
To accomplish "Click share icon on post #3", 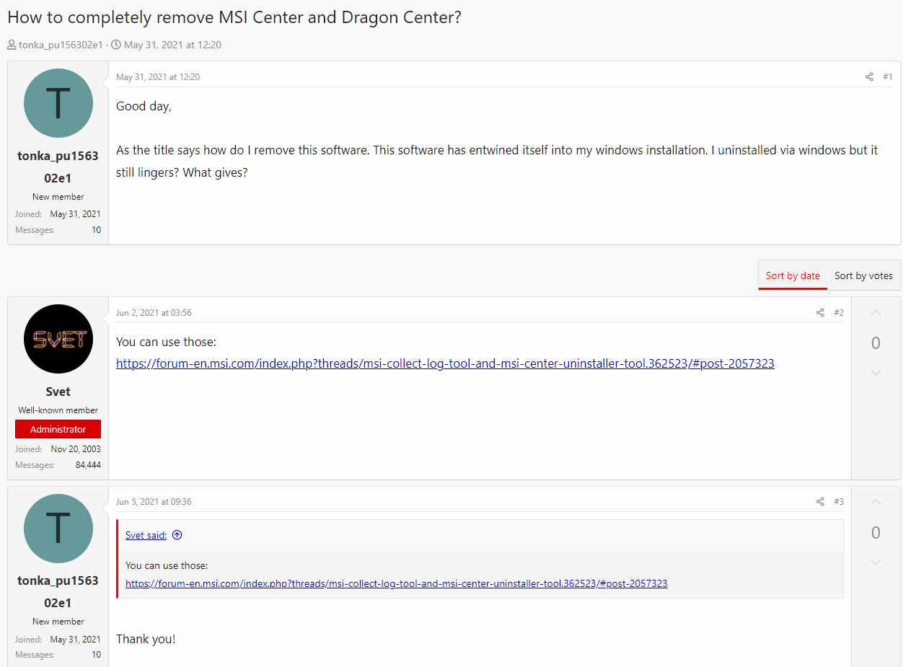I will 820,502.
